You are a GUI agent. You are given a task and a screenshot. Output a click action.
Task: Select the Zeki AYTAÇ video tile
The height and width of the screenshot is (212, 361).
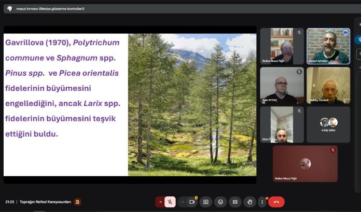282,85
